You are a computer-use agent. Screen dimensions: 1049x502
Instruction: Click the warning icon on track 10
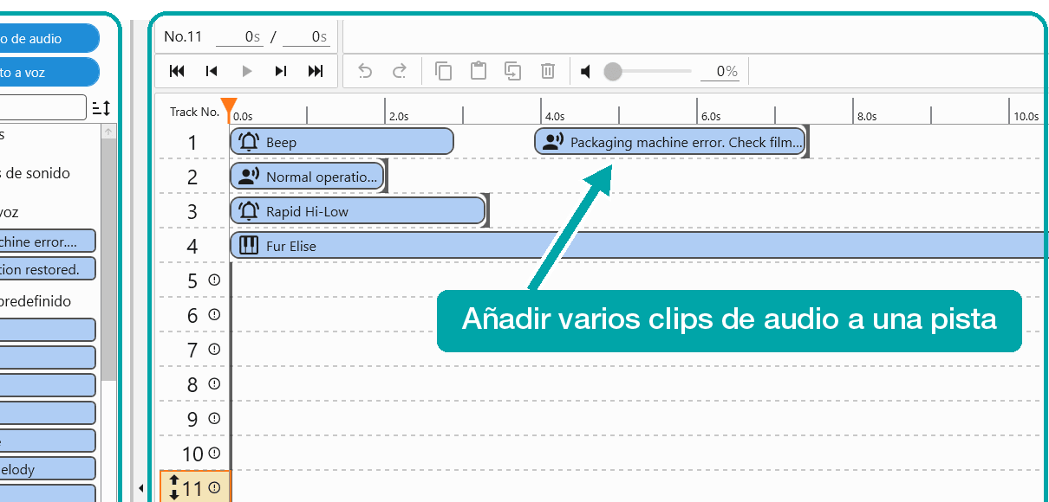214,453
